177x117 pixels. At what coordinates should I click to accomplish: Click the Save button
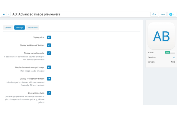click(x=163, y=14)
